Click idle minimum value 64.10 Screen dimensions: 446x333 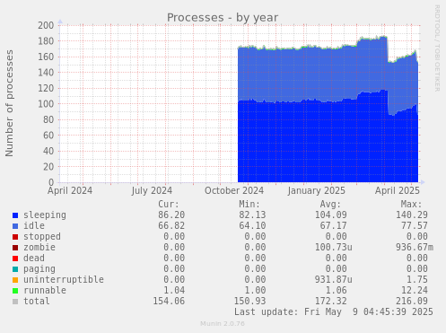(252, 226)
